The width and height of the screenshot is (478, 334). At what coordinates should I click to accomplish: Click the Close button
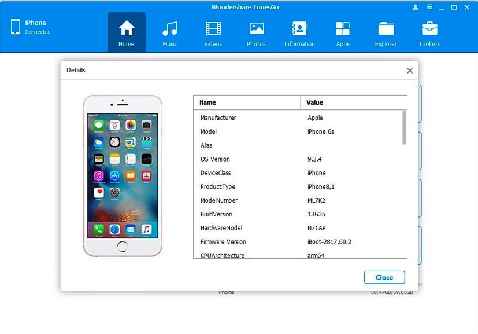pos(384,277)
